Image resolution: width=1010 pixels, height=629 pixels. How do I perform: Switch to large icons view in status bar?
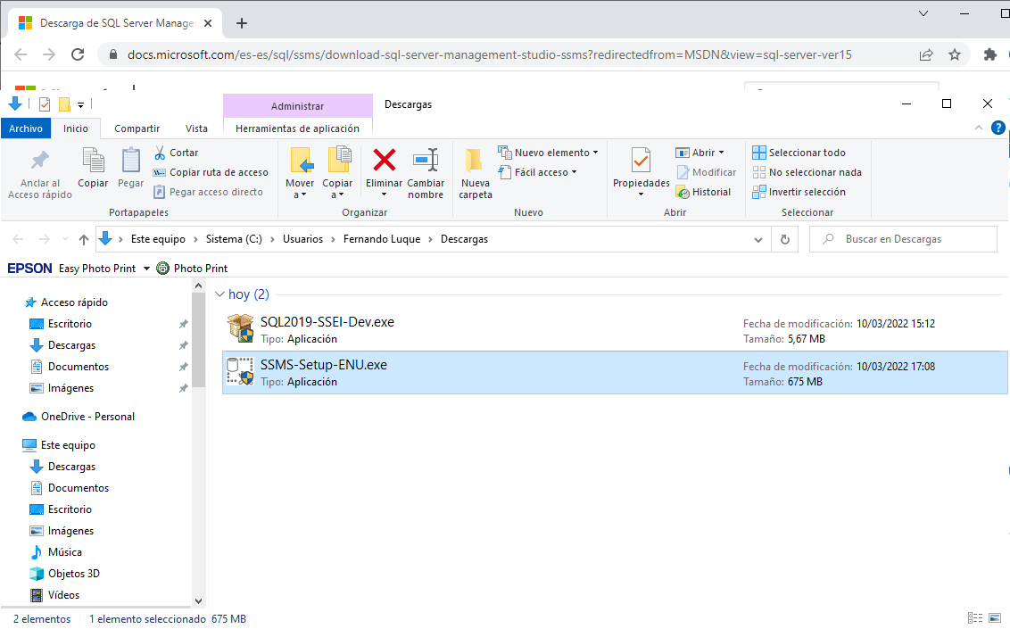coord(995,618)
